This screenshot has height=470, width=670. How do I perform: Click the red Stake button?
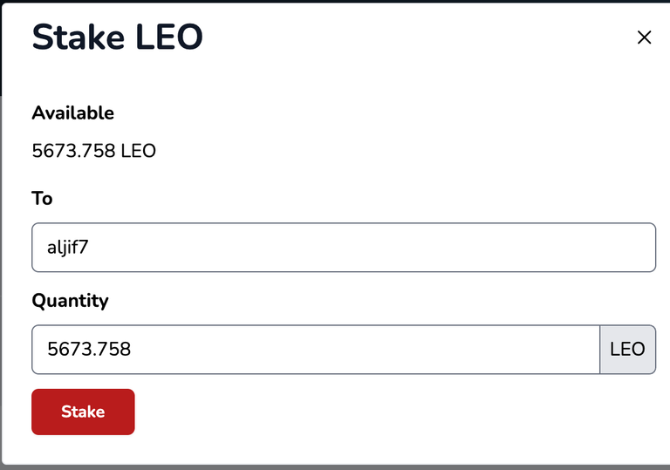pos(83,412)
